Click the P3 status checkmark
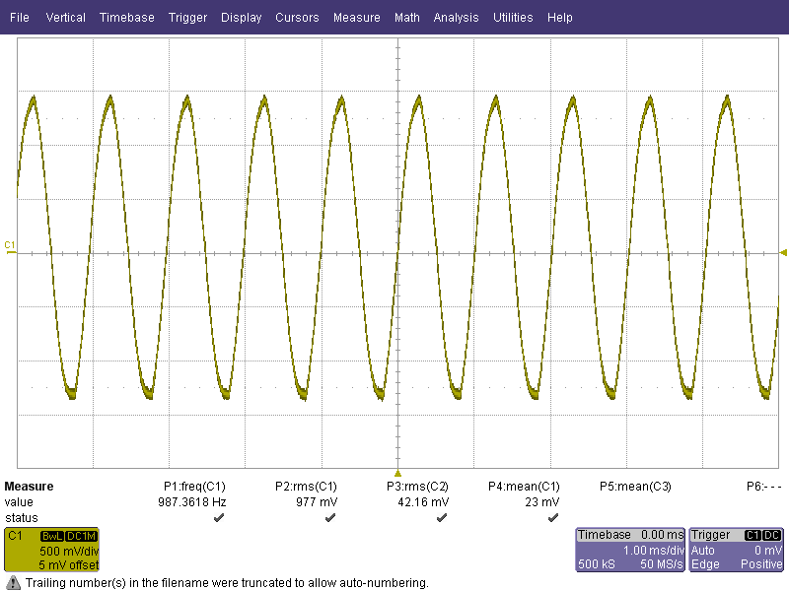Image resolution: width=789 pixels, height=591 pixels. tap(442, 518)
